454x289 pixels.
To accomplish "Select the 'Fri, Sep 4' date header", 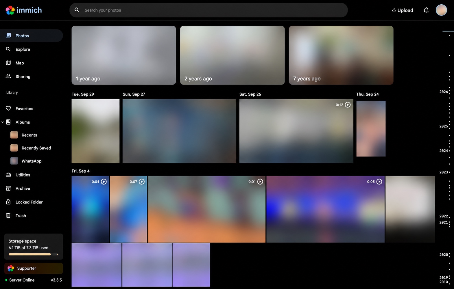I will [81, 171].
